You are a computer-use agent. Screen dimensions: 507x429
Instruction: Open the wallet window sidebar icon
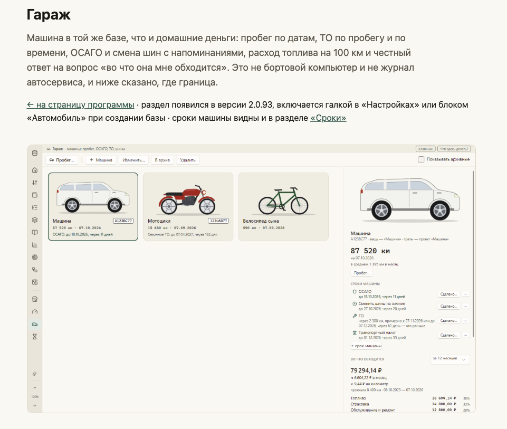[35, 195]
